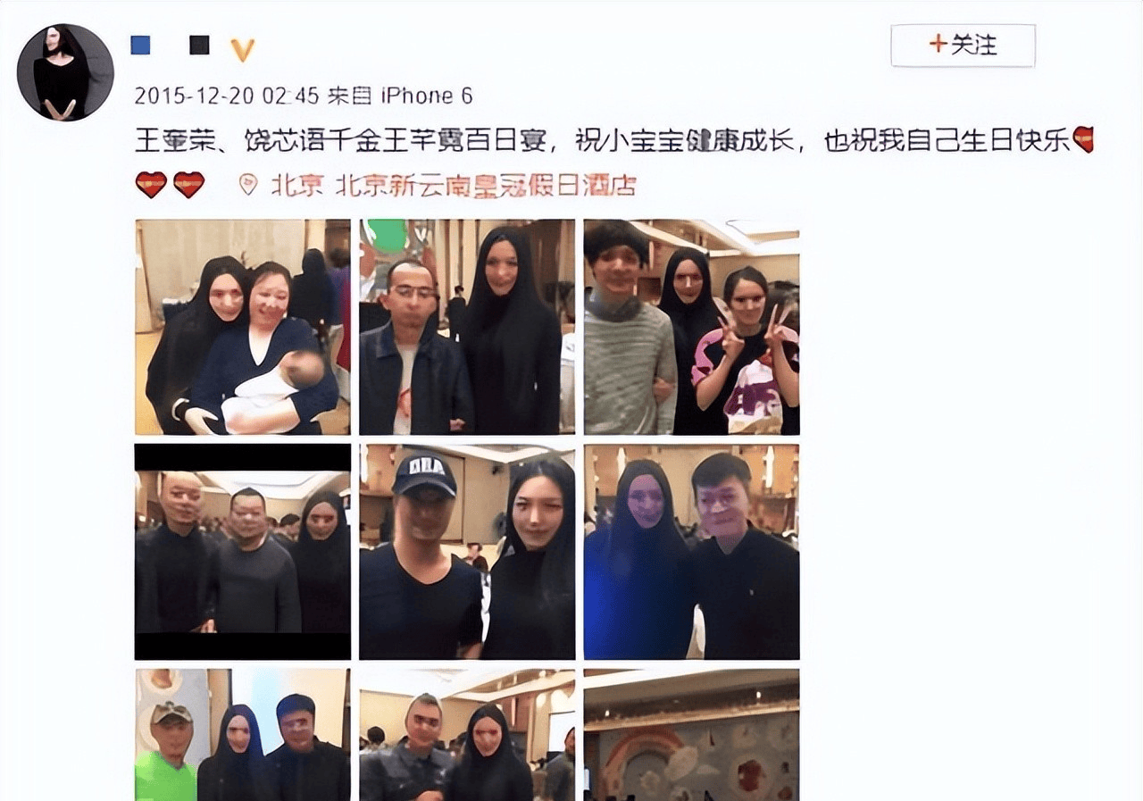Open the photo of woman holding baby

click(243, 327)
